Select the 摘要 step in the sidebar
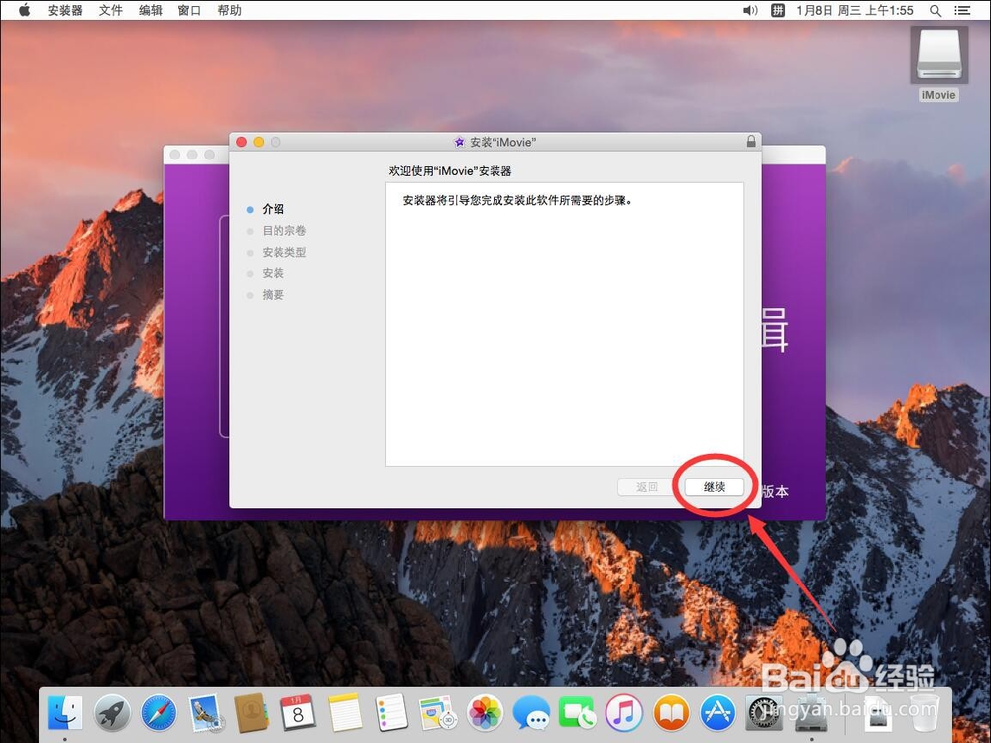The image size is (991, 743). pyautogui.click(x=274, y=295)
